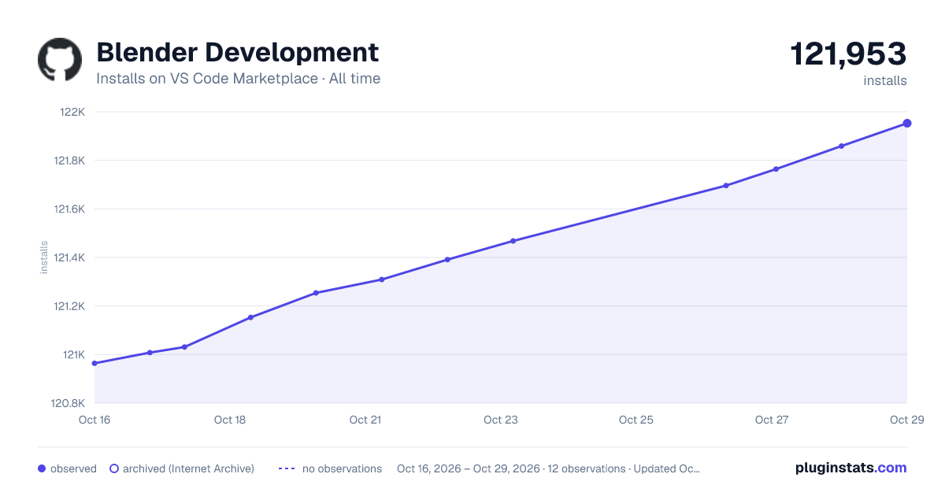Screen dimensions: 945x496
Task: Click the 120.8K y-axis label
Action: 69,403
